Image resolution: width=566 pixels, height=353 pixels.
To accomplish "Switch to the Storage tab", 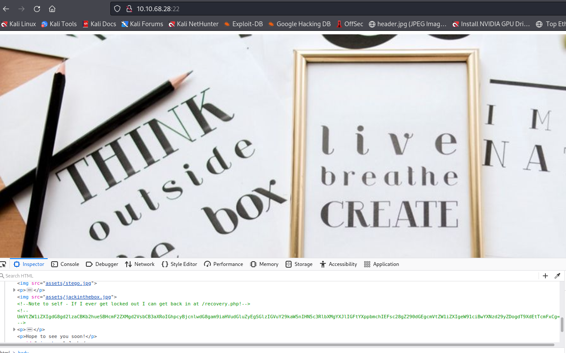I will (299, 264).
